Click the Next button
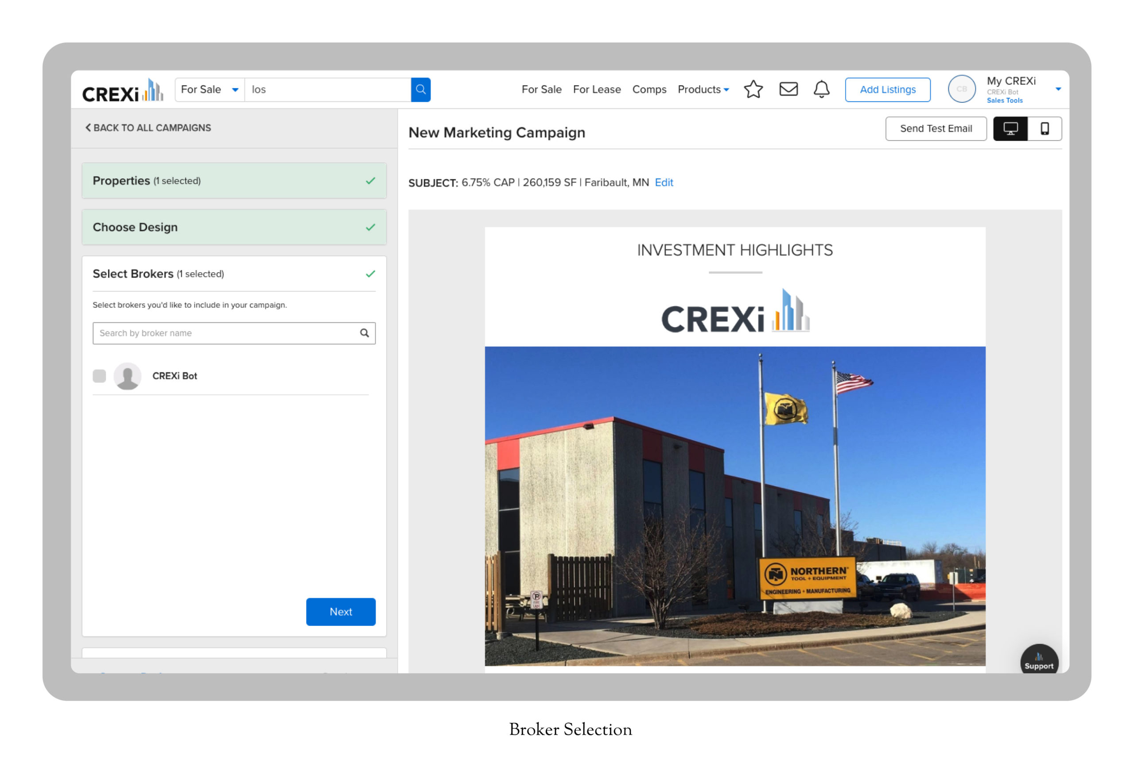This screenshot has width=1134, height=771. tap(341, 612)
